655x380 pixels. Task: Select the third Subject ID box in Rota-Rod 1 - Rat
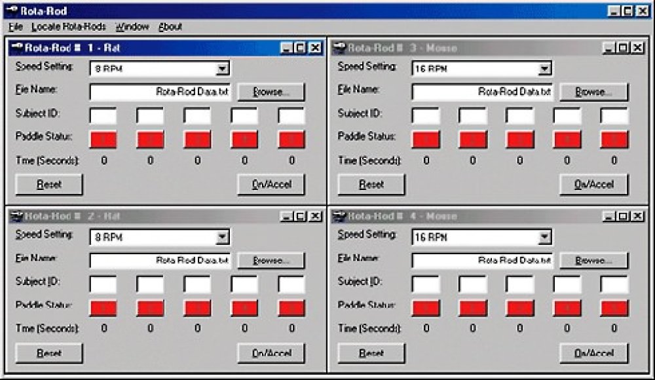(x=197, y=115)
